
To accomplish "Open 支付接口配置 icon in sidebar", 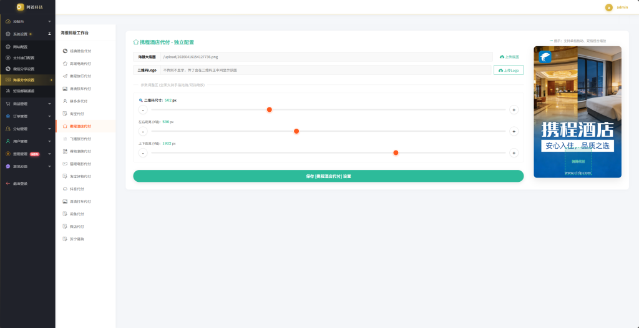I will (x=8, y=58).
